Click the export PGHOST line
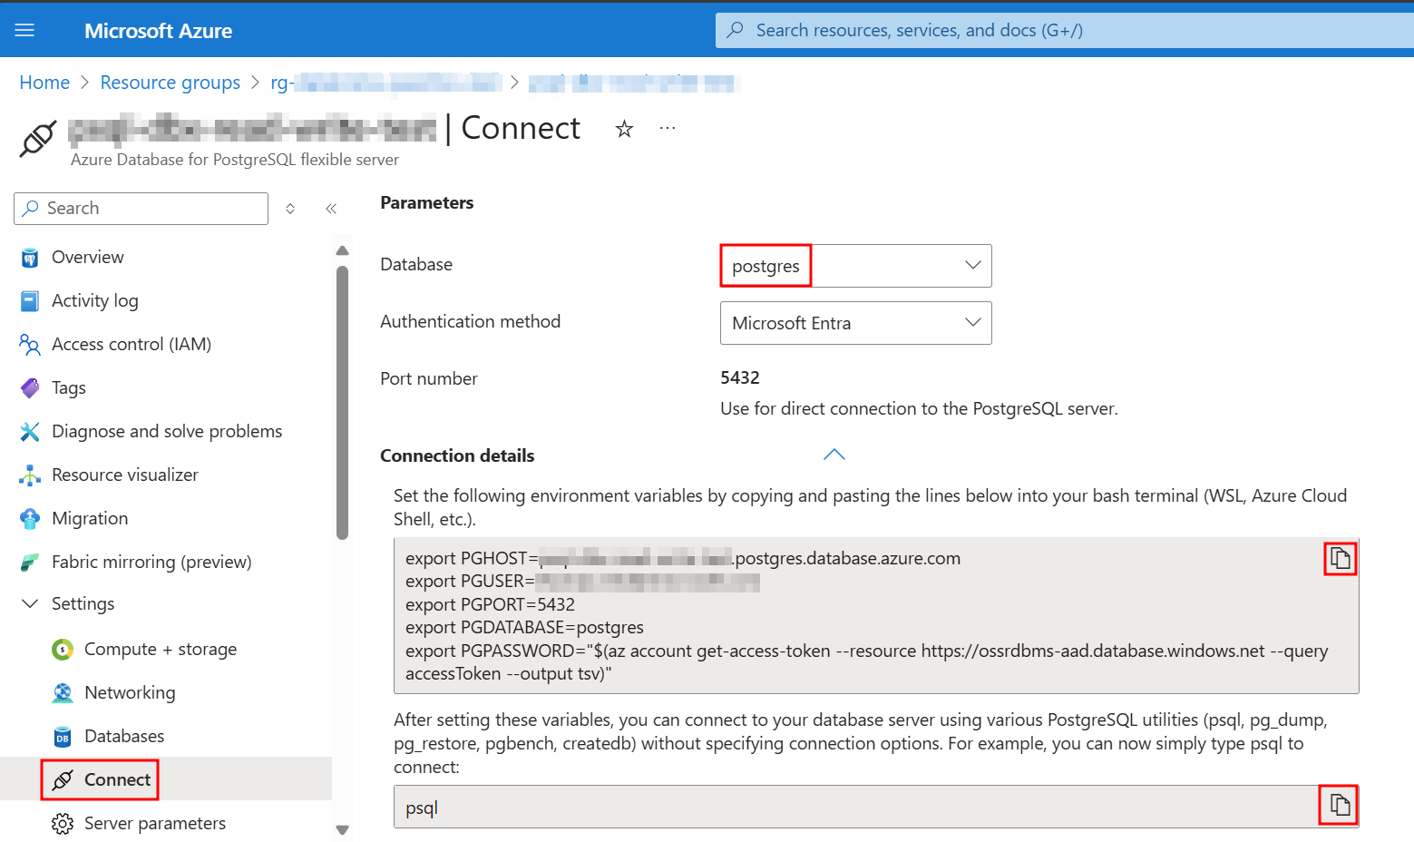 pyautogui.click(x=683, y=558)
